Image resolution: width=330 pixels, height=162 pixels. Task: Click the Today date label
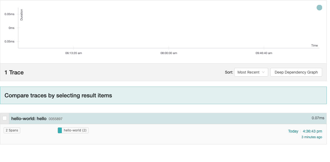coord(293,131)
